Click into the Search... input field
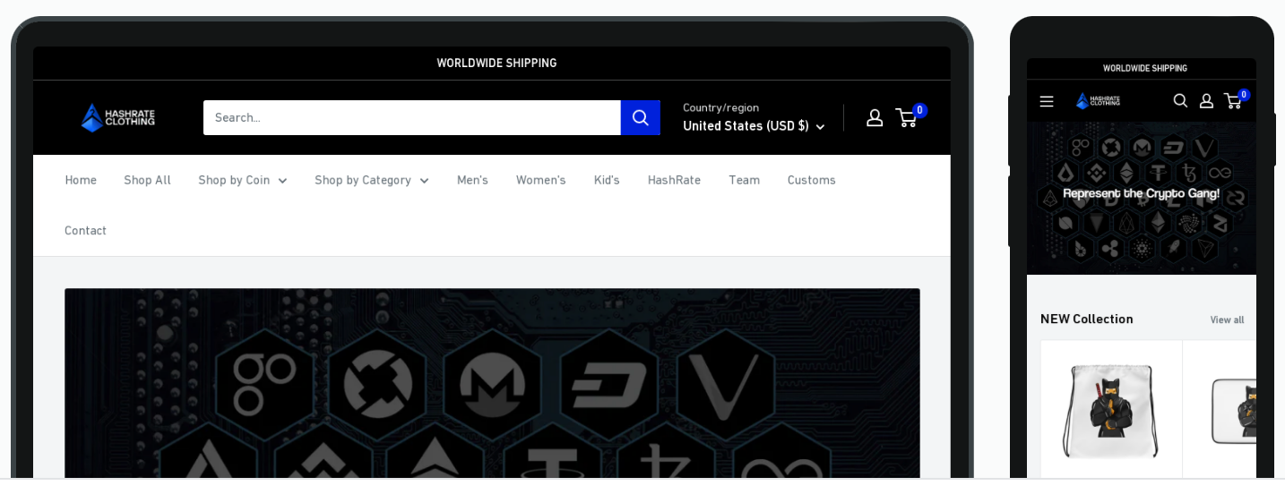Screen dimensions: 1285x494 point(412,117)
